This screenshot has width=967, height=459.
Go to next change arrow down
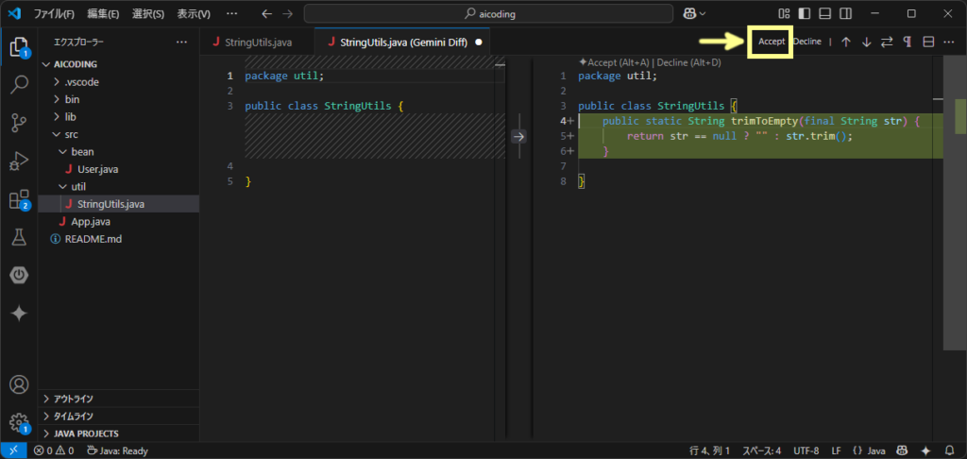pyautogui.click(x=867, y=42)
